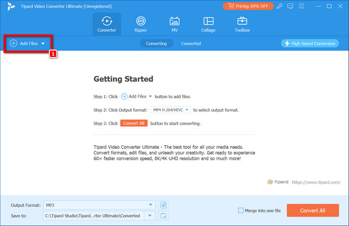The width and height of the screenshot is (349, 226).
Task: Maximize the Tipard window
Action: click(x=329, y=6)
